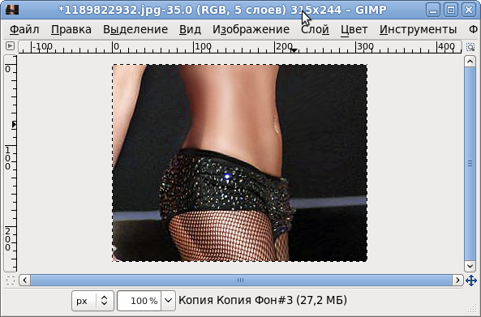Click the horizontal scrollbar right arrow
This screenshot has width=481, height=317.
pyautogui.click(x=457, y=281)
